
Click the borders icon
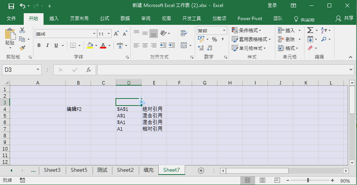tap(73, 45)
